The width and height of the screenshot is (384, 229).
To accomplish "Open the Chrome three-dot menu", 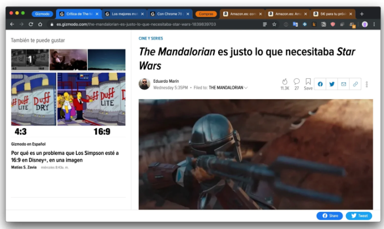I will coord(374,24).
